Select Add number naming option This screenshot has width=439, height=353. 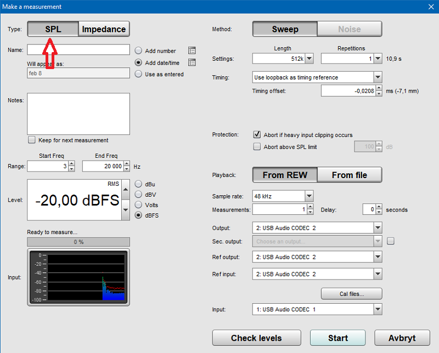click(138, 50)
